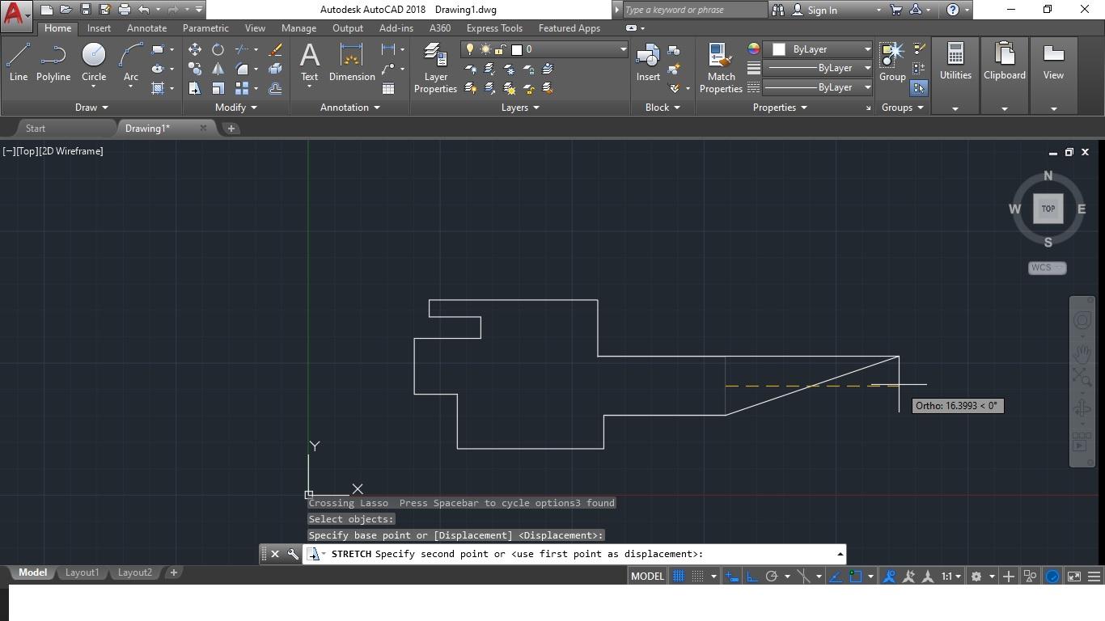Toggle Clean Screen in status bar
The image size is (1105, 621).
tap(1074, 577)
